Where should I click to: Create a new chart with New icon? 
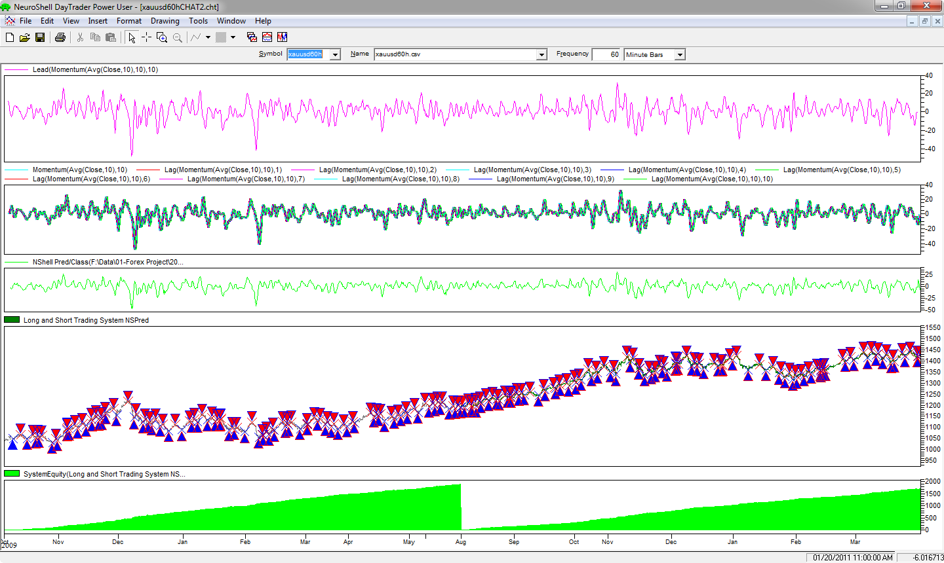tap(10, 37)
